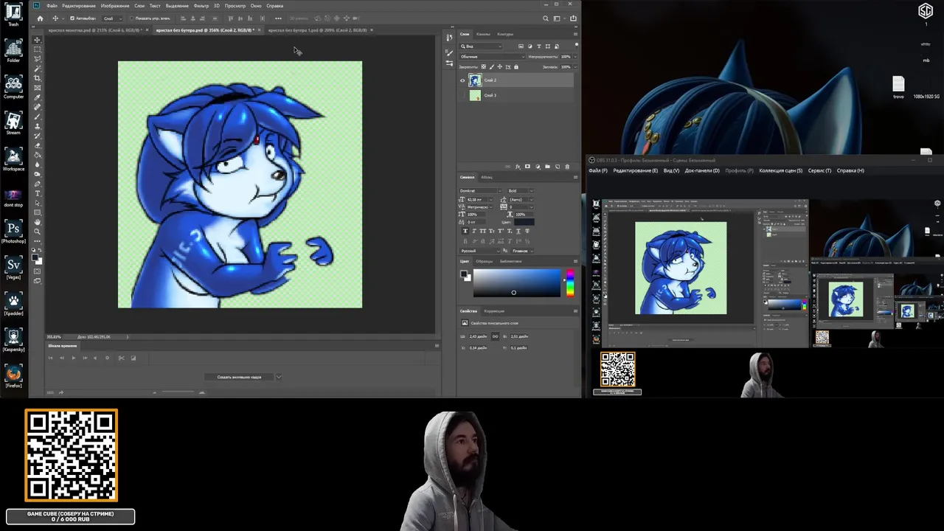Click the create video timeline button
The width and height of the screenshot is (944, 531).
tap(239, 377)
